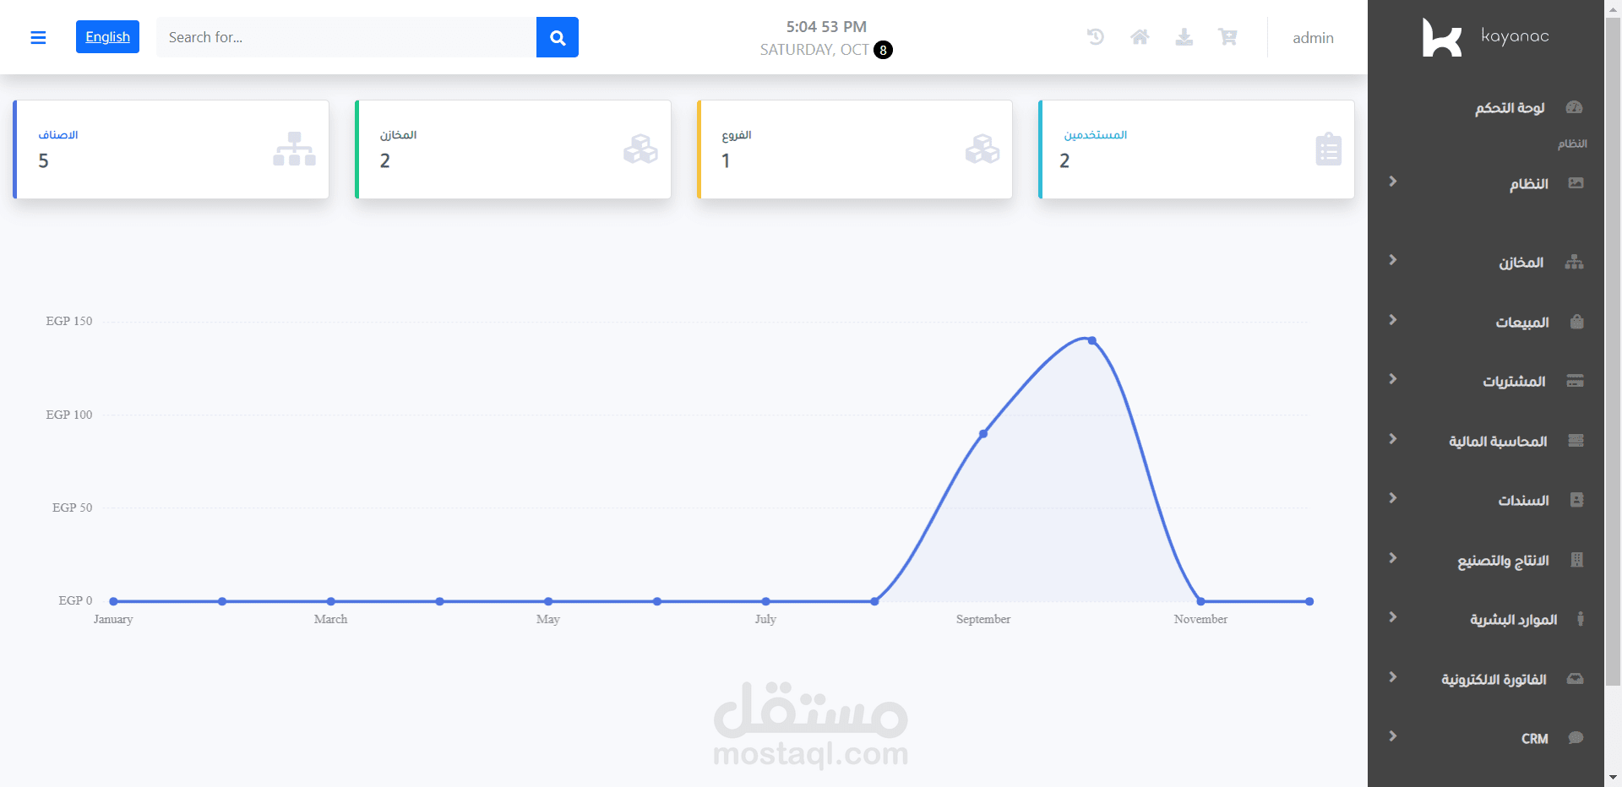This screenshot has height=787, width=1622.
Task: Click the CRM chat bubble icon
Action: click(x=1576, y=738)
